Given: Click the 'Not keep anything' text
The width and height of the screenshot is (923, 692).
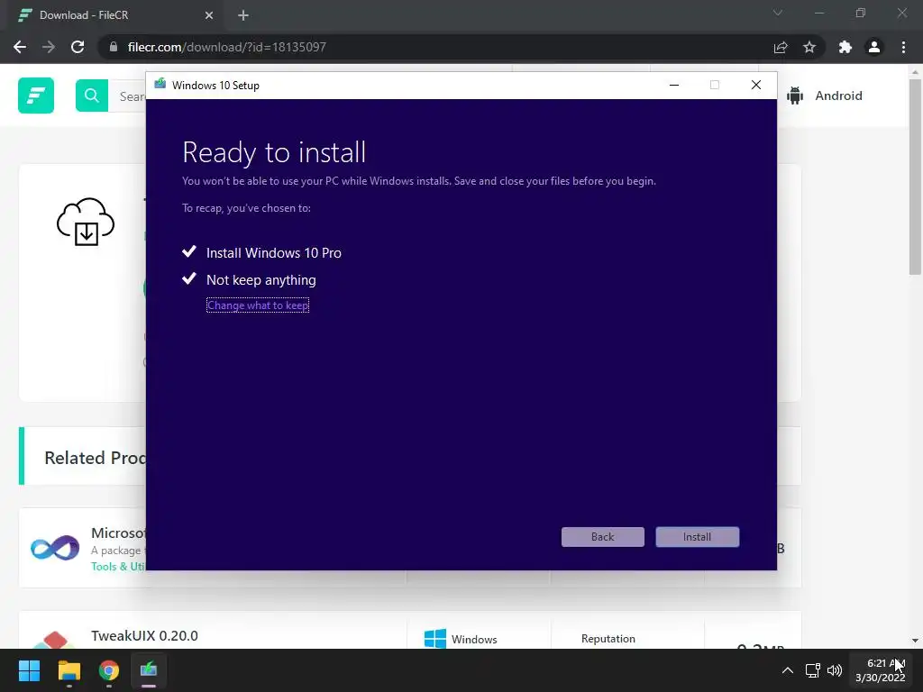Looking at the screenshot, I should click(x=260, y=280).
